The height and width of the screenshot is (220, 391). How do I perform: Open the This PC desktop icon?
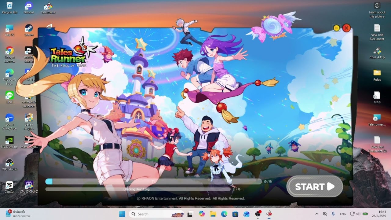tap(9, 31)
